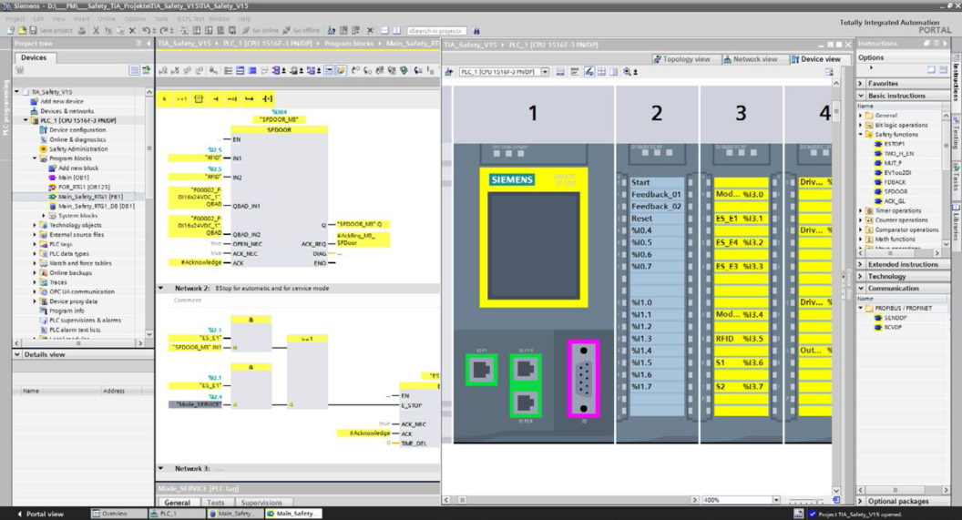Toggle show address labels icon in device view
This screenshot has height=520, width=962.
589,72
